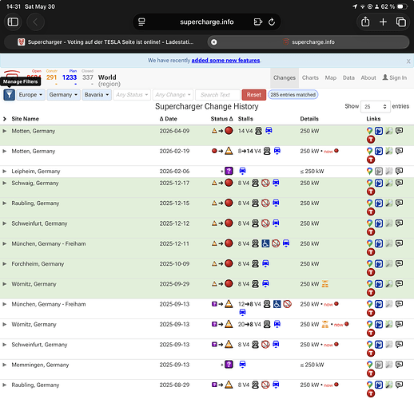Open discussion link for the Leipheim row
This screenshot has width=414, height=399.
pyautogui.click(x=399, y=171)
